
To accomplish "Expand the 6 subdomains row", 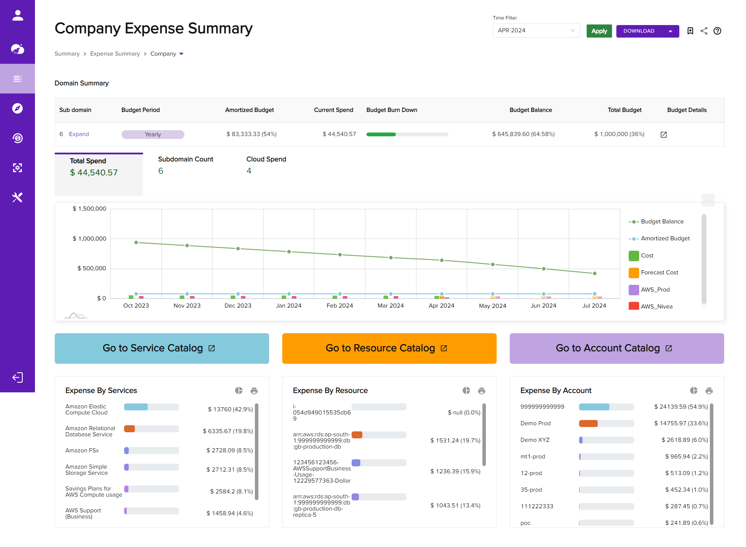I will click(79, 134).
